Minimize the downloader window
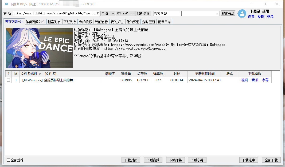The image size is (285, 167). click(252, 4)
